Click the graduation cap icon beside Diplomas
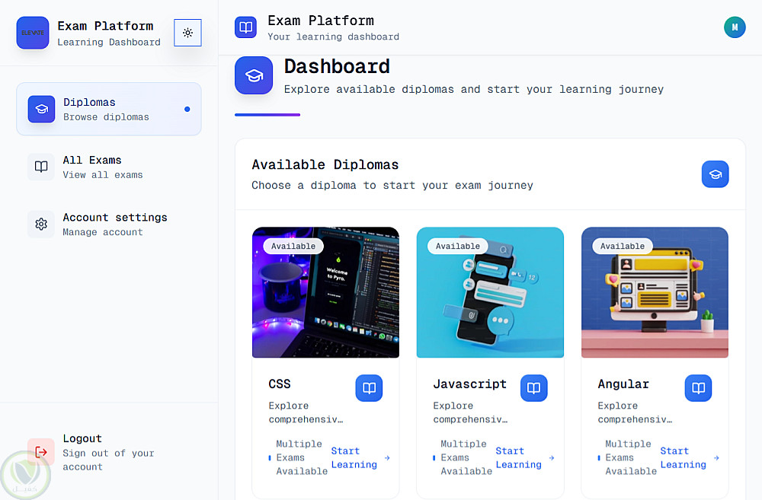This screenshot has width=762, height=500. [41, 110]
